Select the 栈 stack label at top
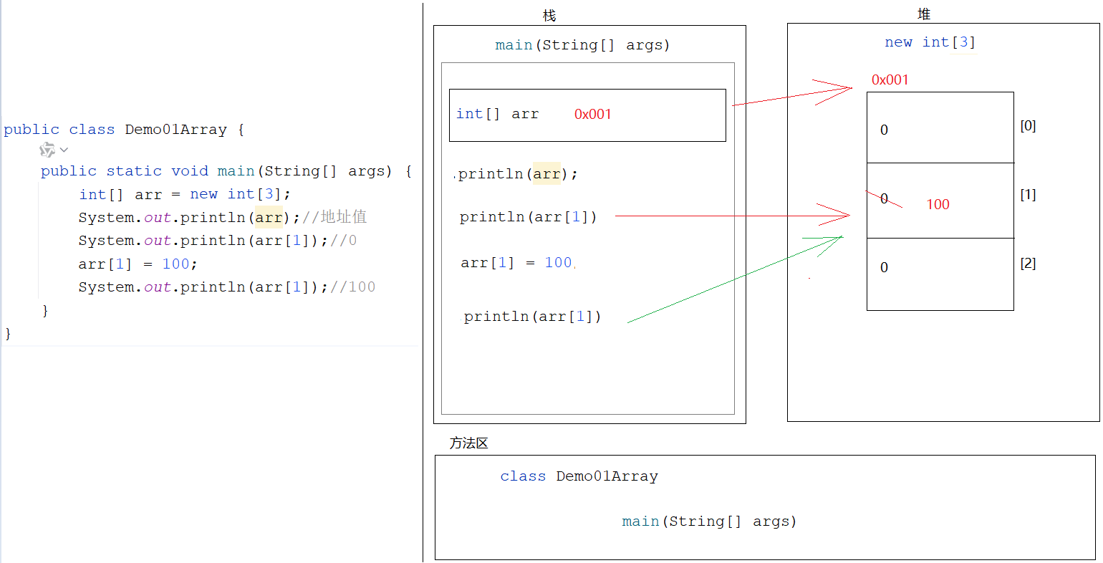Image resolution: width=1103 pixels, height=563 pixels. (x=549, y=16)
